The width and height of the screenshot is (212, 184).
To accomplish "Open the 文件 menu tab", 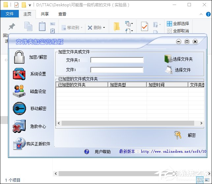I will click(x=10, y=14).
